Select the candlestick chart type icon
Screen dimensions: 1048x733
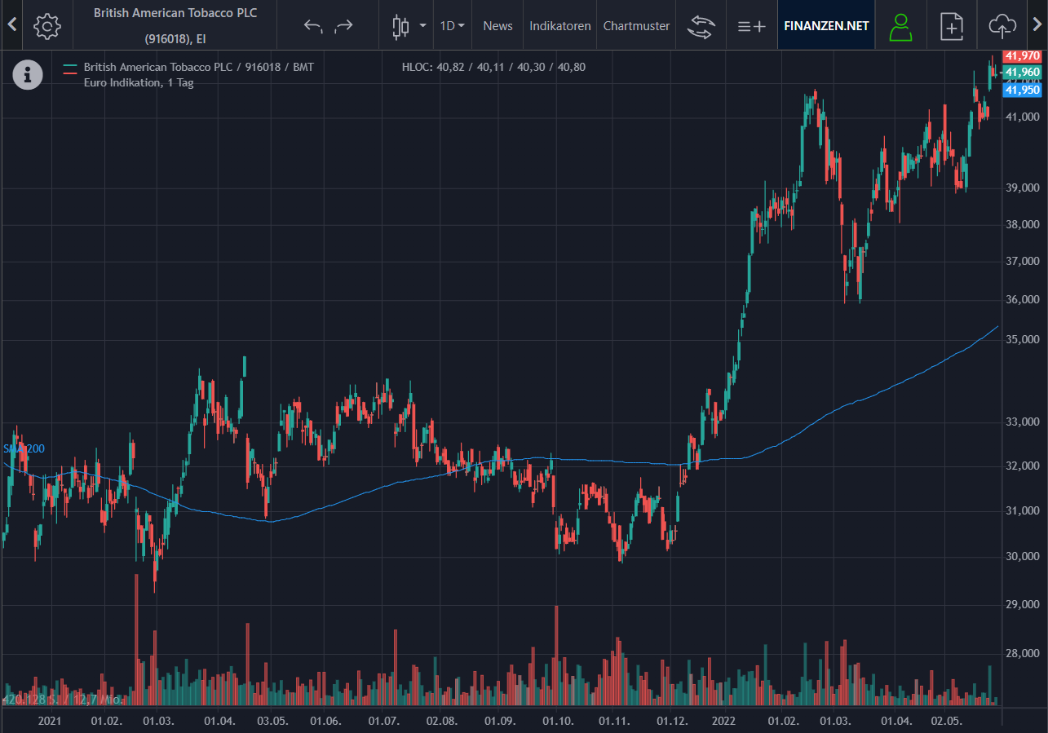(400, 26)
